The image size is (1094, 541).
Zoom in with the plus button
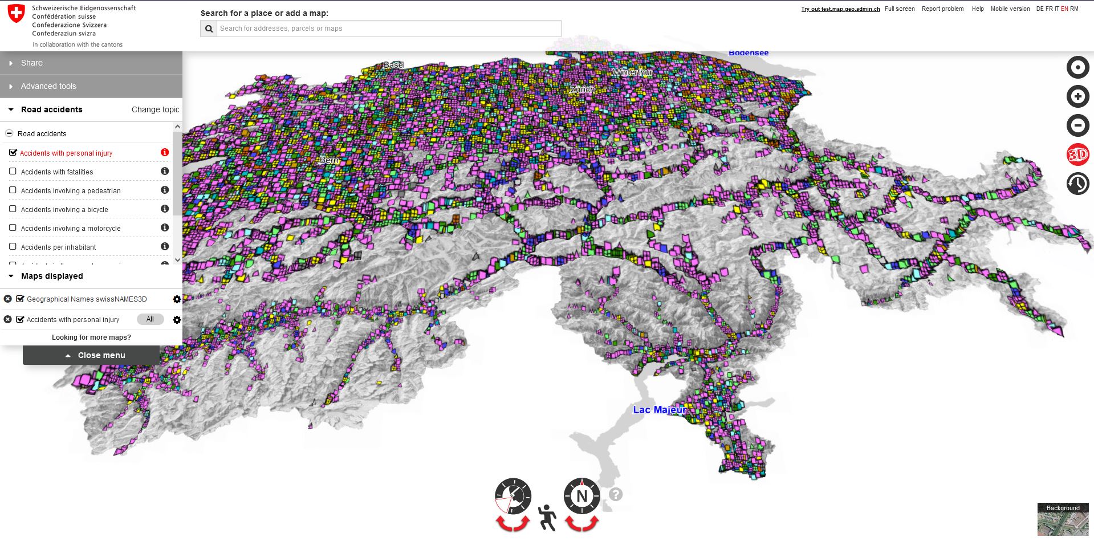point(1077,96)
